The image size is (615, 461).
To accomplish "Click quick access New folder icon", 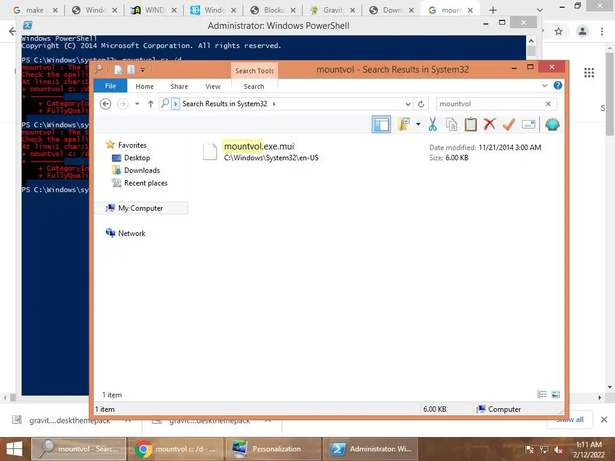I will pyautogui.click(x=131, y=70).
